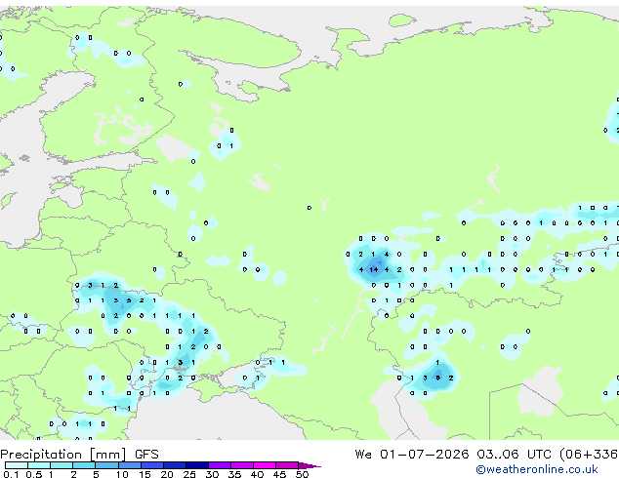Click the '03..06 UTC' time text

(514, 454)
